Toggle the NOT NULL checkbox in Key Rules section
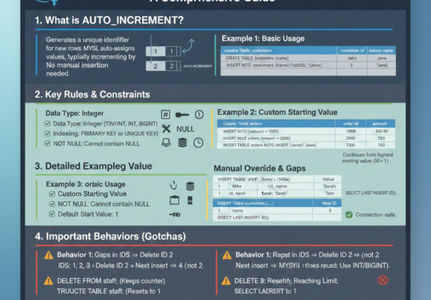 pos(47,143)
